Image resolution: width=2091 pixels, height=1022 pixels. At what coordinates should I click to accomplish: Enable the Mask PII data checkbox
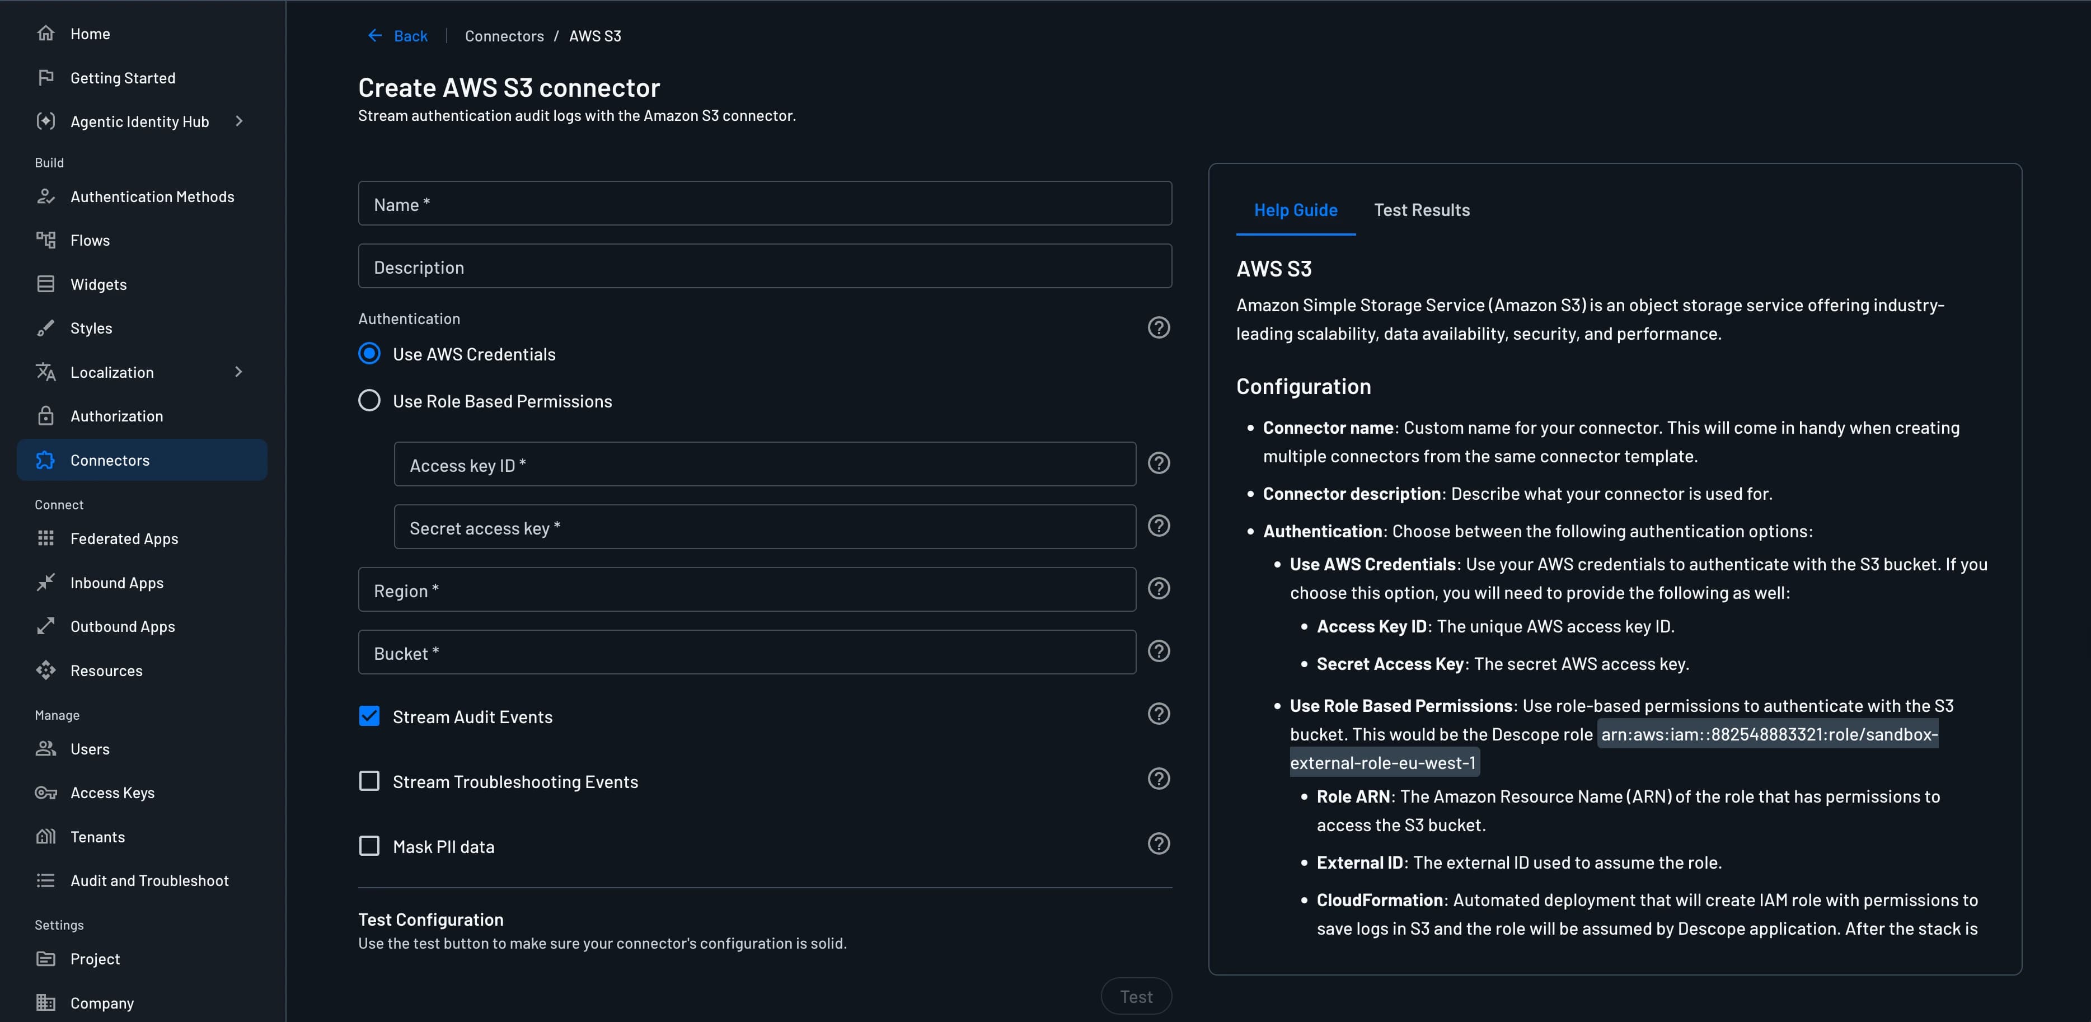point(369,845)
